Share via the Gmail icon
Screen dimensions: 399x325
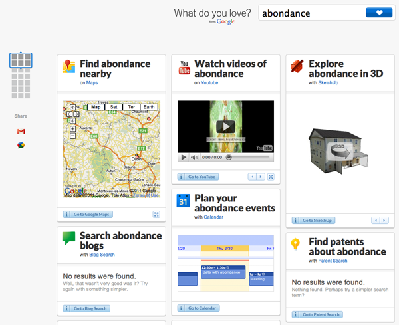[21, 131]
